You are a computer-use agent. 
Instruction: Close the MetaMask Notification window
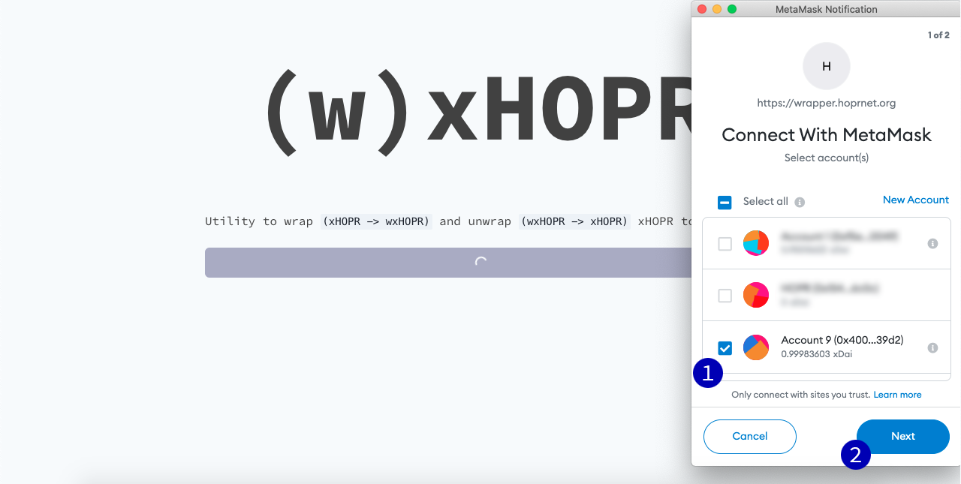[x=702, y=9]
